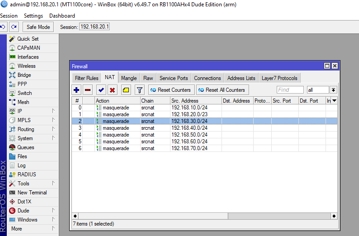Switch to Filter Rules tab
This screenshot has height=236, width=359.
86,78
